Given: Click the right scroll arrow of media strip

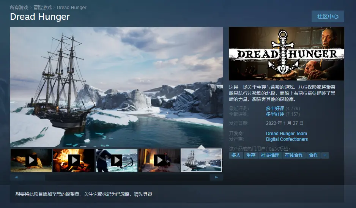Looking at the screenshot, I should pos(216,177).
